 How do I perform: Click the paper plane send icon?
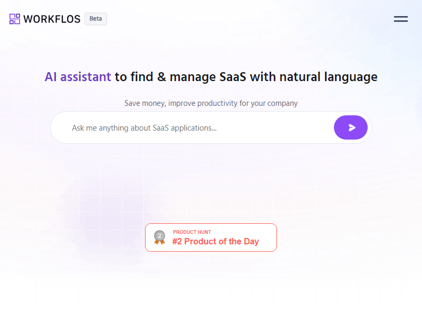click(x=352, y=127)
